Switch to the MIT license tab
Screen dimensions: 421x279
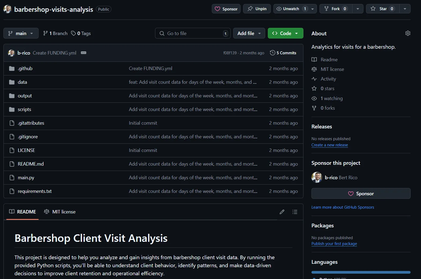[x=60, y=212]
